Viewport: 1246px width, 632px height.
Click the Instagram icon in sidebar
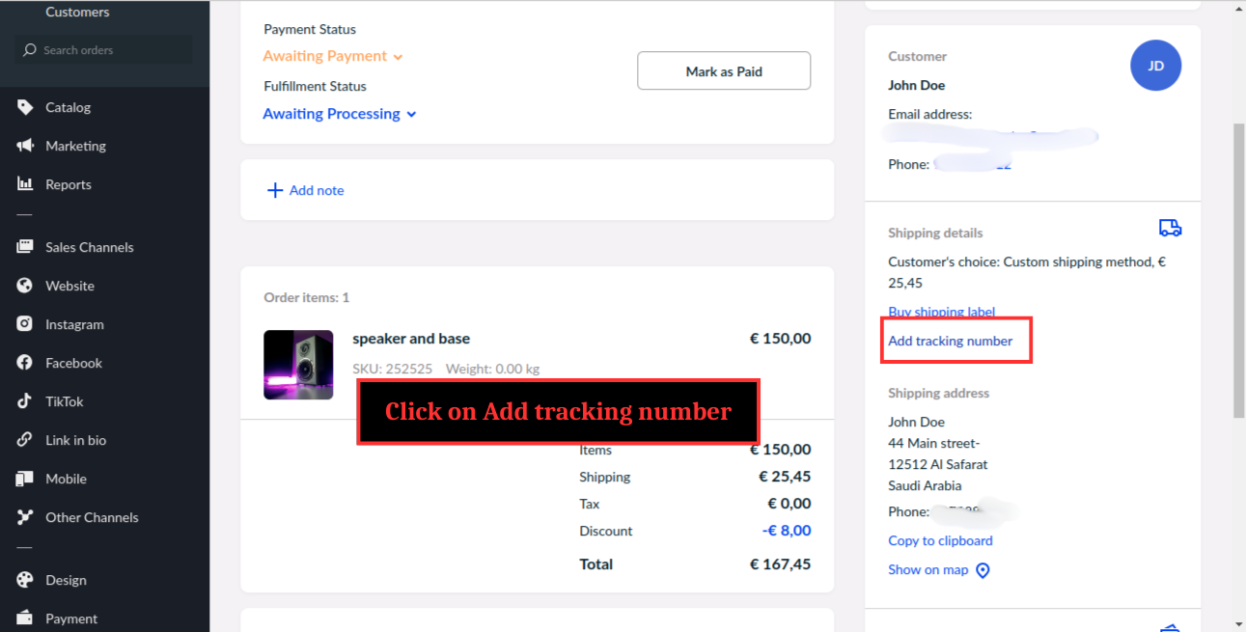tap(25, 324)
